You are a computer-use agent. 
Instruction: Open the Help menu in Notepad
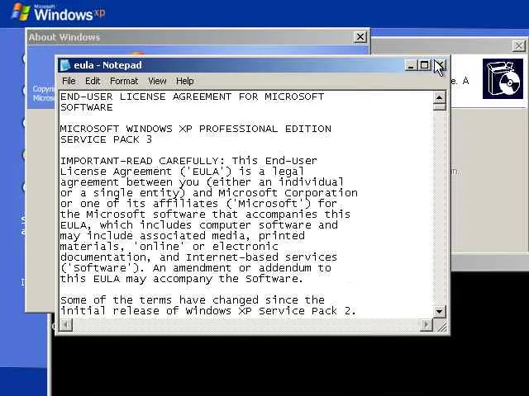(x=184, y=81)
